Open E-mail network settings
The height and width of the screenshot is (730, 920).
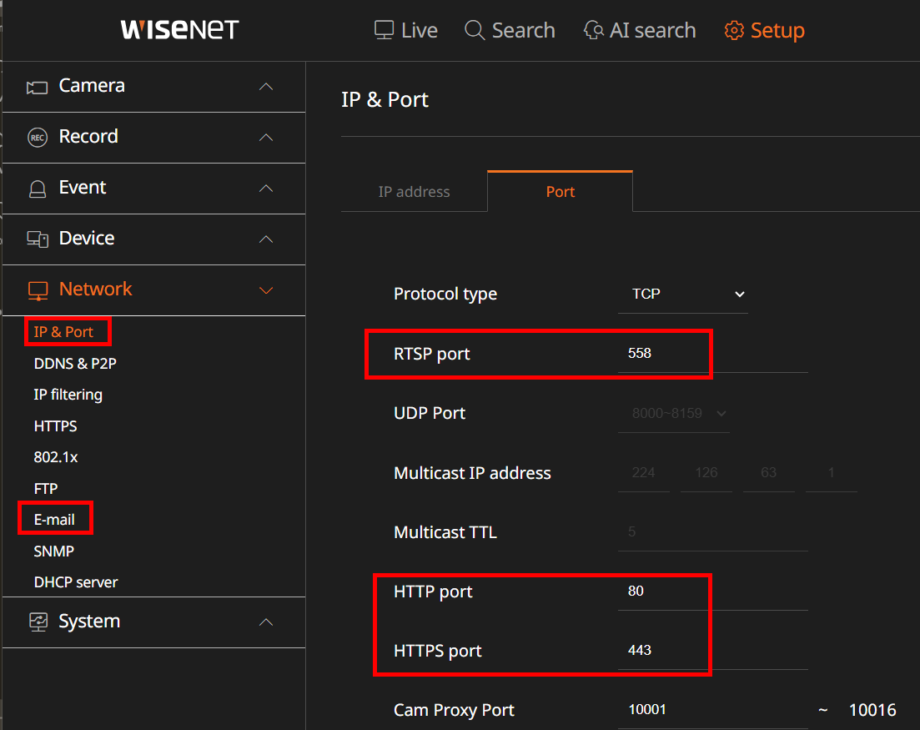pos(54,520)
